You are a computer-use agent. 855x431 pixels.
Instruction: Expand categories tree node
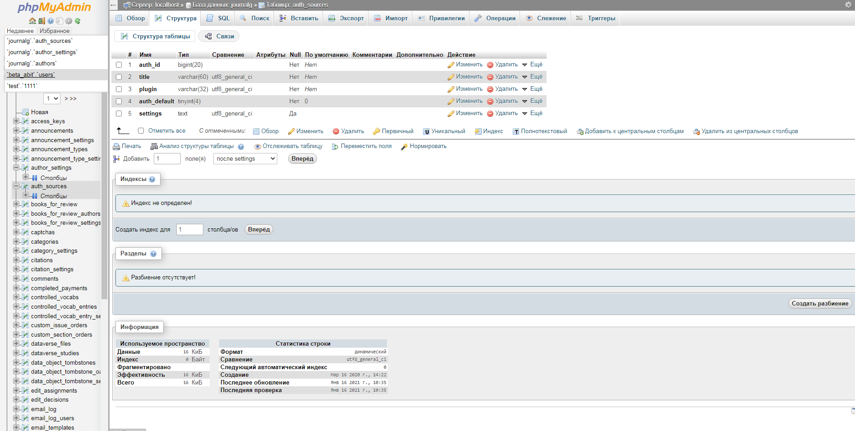coord(16,241)
